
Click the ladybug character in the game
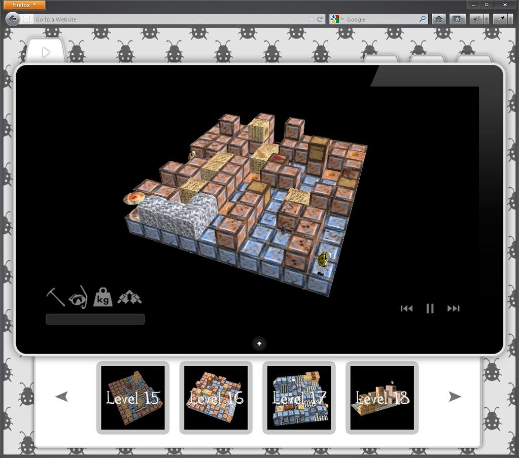tap(323, 263)
